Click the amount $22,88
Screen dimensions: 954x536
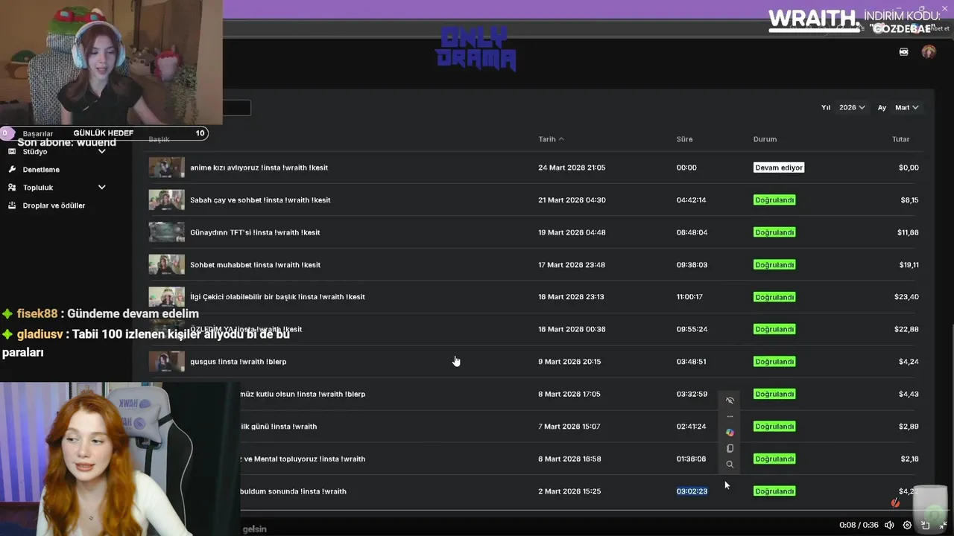tap(906, 329)
